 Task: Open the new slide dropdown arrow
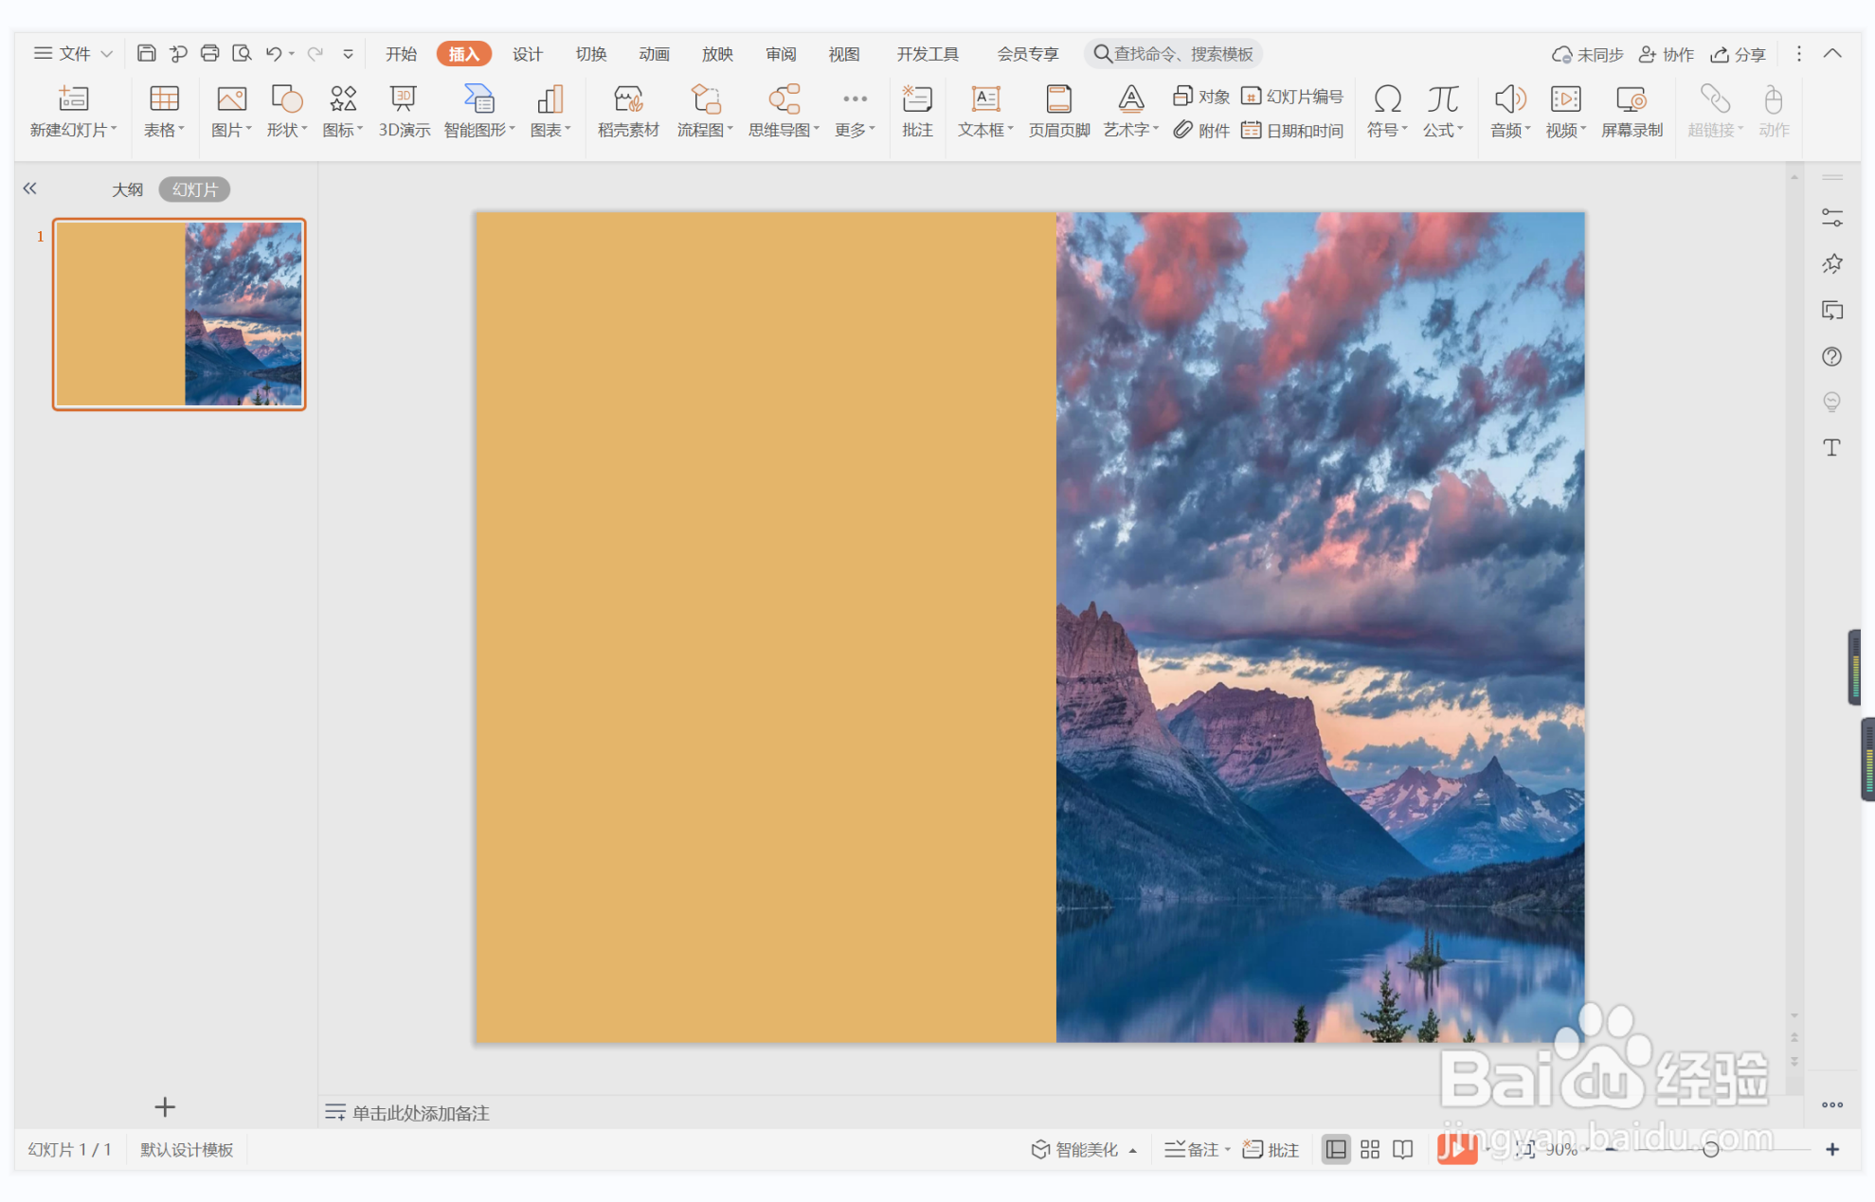coord(113,130)
